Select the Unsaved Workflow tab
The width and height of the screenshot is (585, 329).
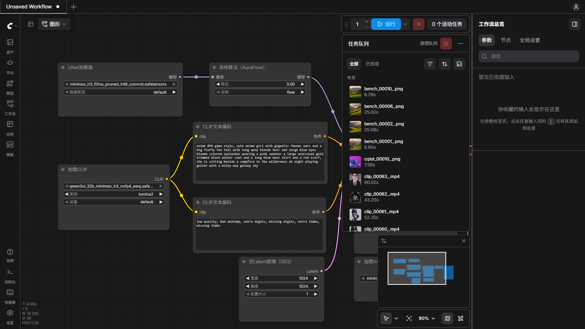(33, 7)
